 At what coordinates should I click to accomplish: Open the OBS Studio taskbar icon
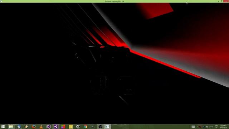(x=100, y=126)
